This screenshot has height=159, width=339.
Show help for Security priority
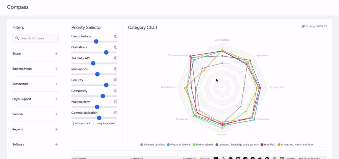115,80
